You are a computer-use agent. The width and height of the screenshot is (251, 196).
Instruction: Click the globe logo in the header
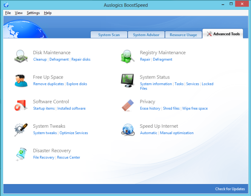(25, 29)
